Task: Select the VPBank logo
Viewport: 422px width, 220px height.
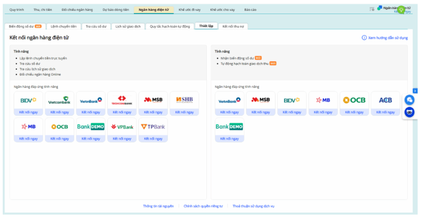Action: [x=122, y=127]
